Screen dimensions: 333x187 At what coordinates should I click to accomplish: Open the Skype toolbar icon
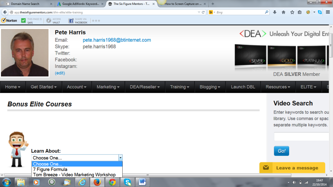320,12
